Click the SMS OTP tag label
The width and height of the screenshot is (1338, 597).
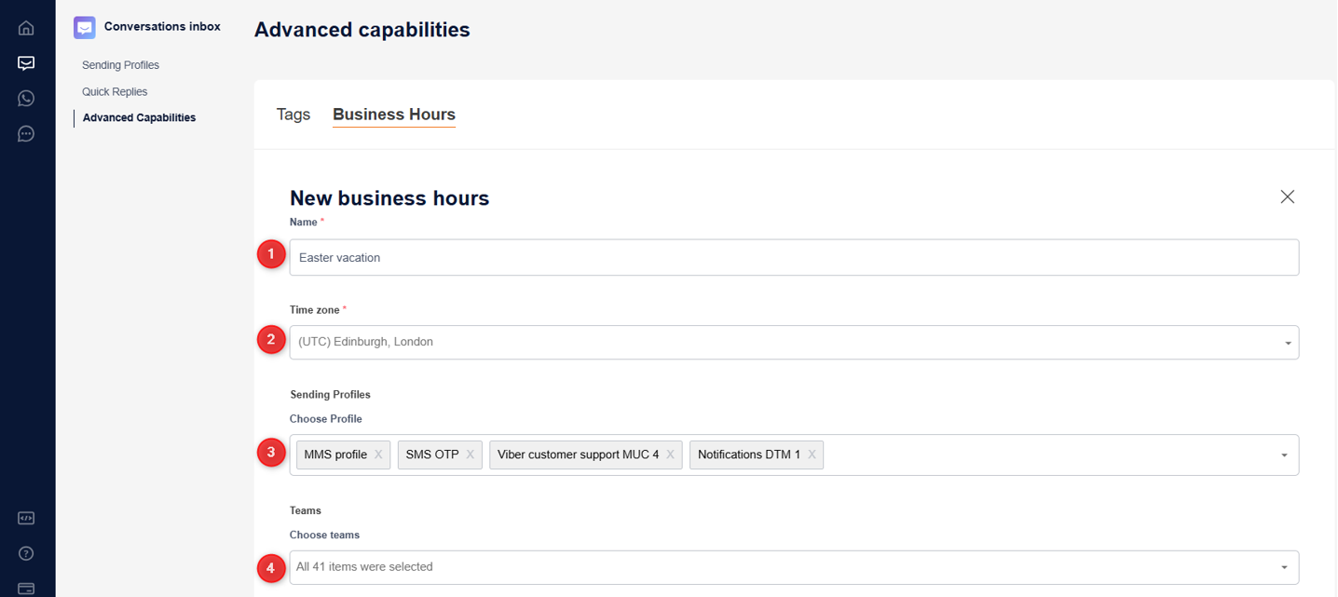click(432, 455)
